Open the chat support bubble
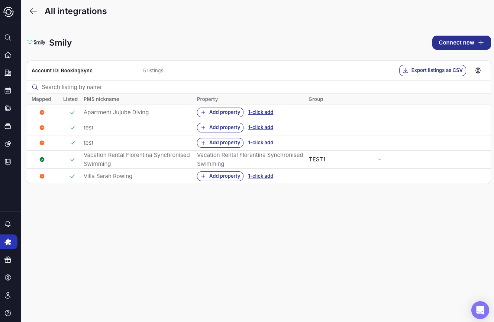 (x=480, y=310)
